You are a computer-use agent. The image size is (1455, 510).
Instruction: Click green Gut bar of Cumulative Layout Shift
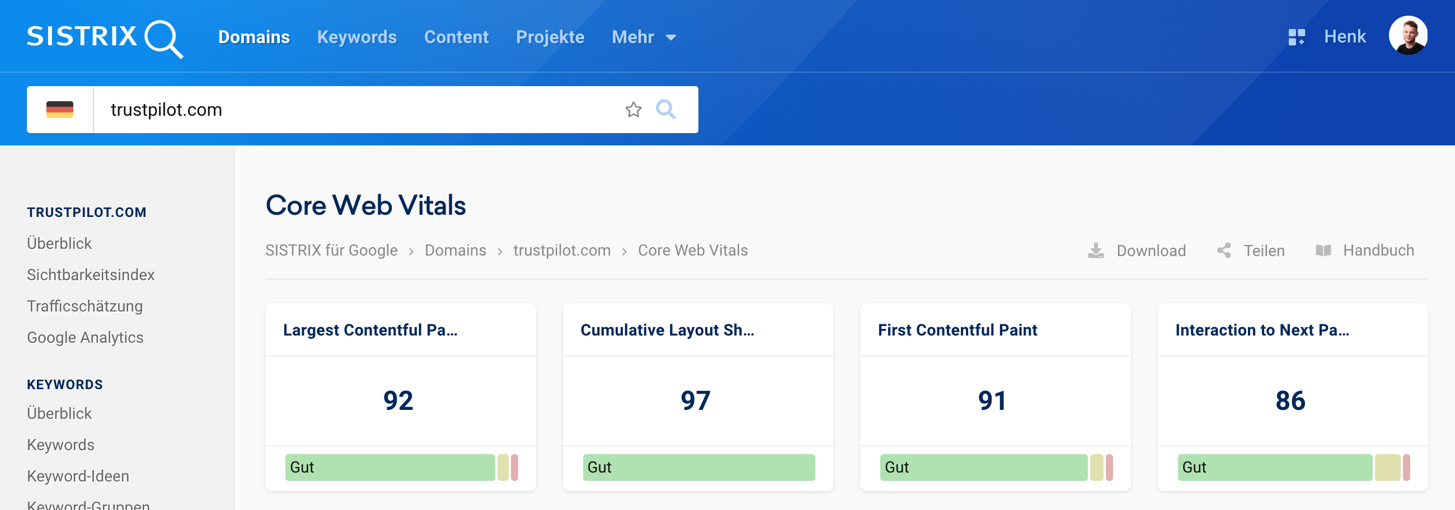click(x=699, y=467)
